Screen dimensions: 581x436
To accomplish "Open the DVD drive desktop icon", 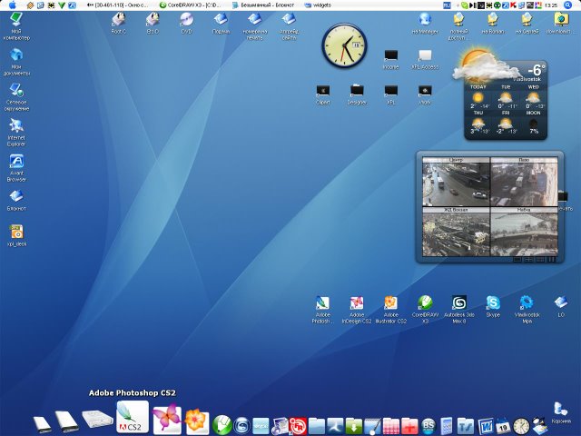I will point(187,23).
